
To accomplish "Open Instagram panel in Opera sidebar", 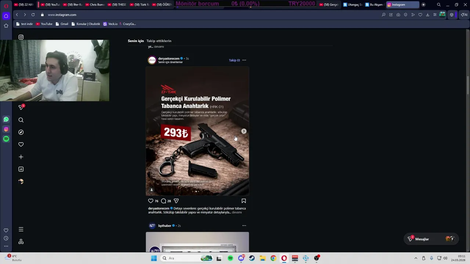I will [6, 129].
